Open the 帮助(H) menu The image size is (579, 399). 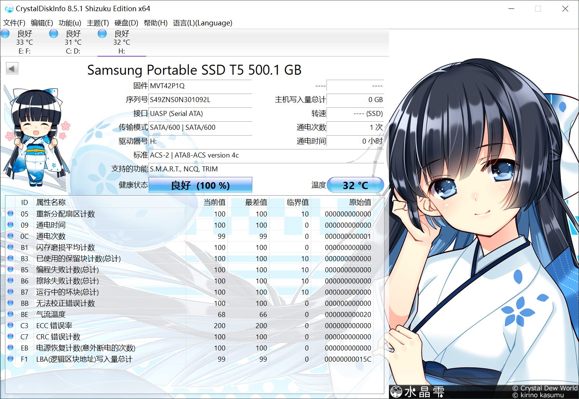click(156, 23)
